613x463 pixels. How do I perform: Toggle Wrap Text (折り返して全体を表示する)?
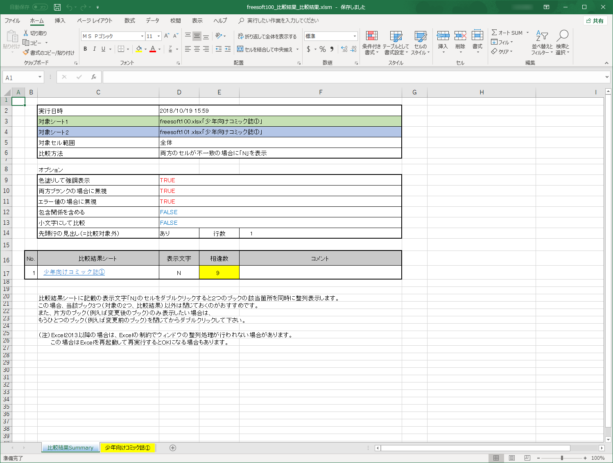coord(267,36)
